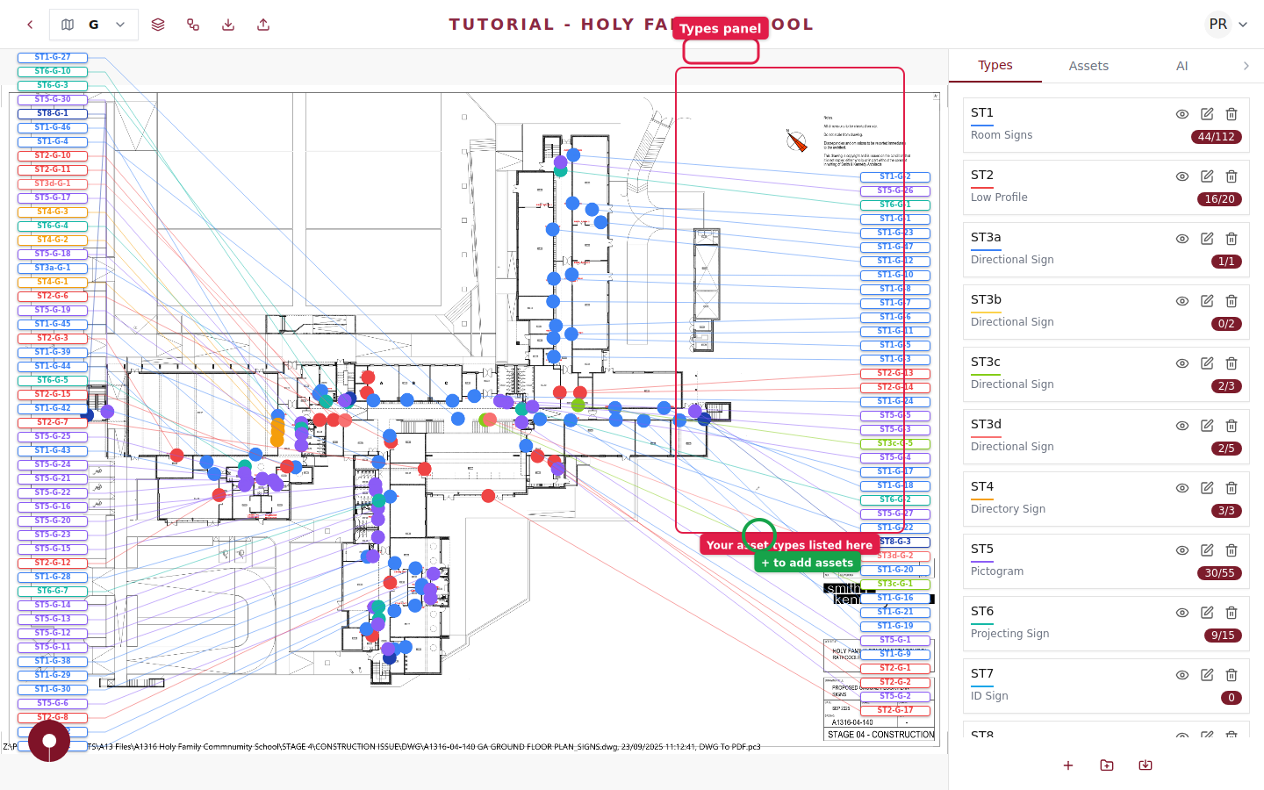Viewport: 1264px width, 790px height.
Task: Click the round maroon button at bottom left
Action: (x=49, y=741)
